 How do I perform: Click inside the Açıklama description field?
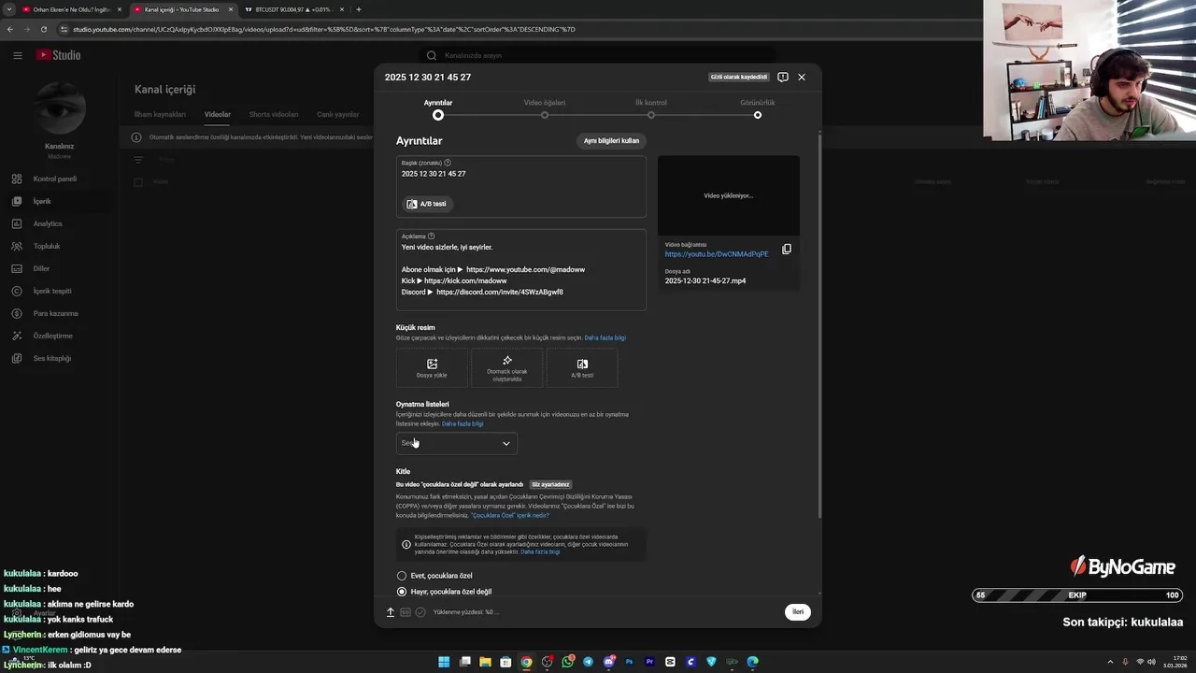point(521,269)
